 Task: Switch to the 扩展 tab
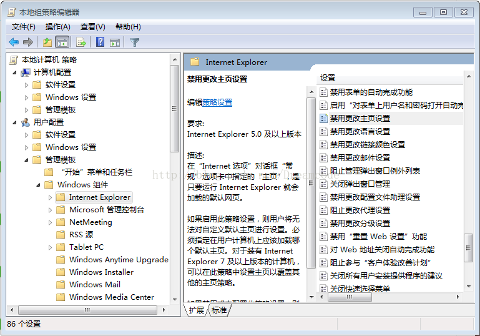[x=196, y=310]
